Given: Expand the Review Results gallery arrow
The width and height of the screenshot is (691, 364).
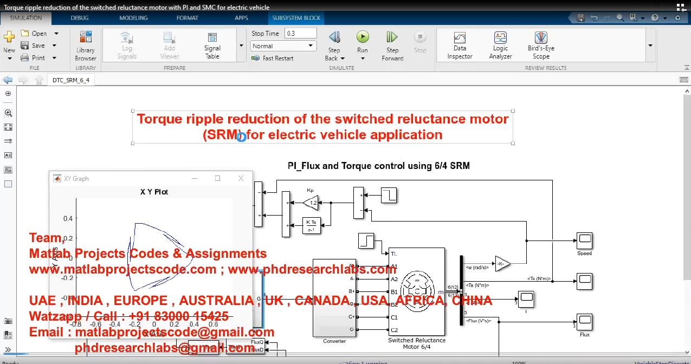Looking at the screenshot, I should coord(650,45).
